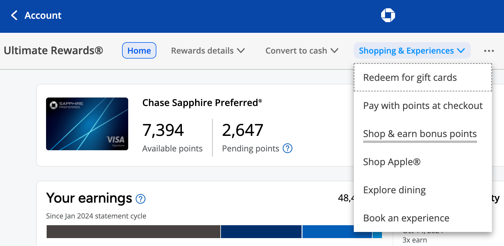Click Book an experience option

(406, 218)
